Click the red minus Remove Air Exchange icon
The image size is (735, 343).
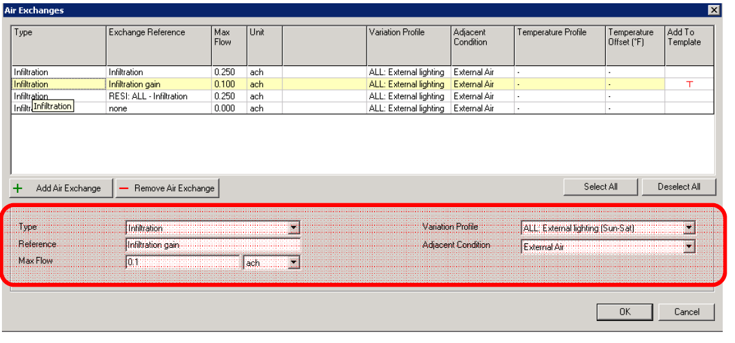tap(124, 188)
